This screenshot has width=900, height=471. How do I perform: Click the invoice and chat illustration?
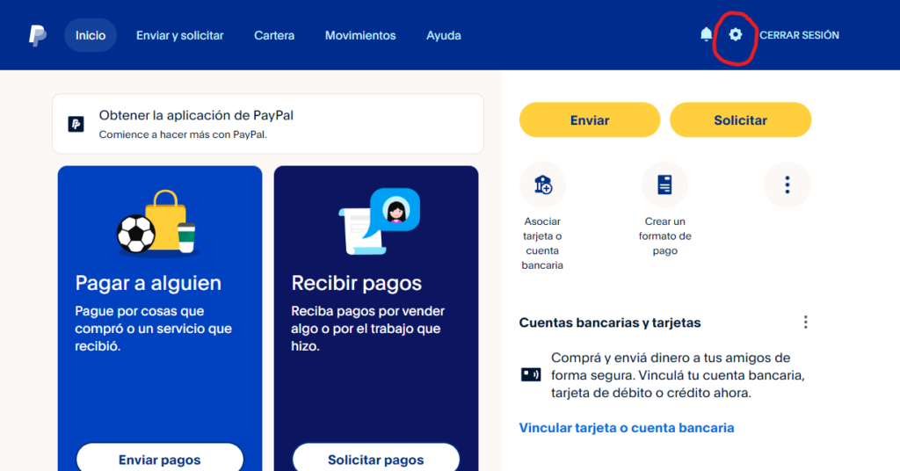pyautogui.click(x=379, y=221)
